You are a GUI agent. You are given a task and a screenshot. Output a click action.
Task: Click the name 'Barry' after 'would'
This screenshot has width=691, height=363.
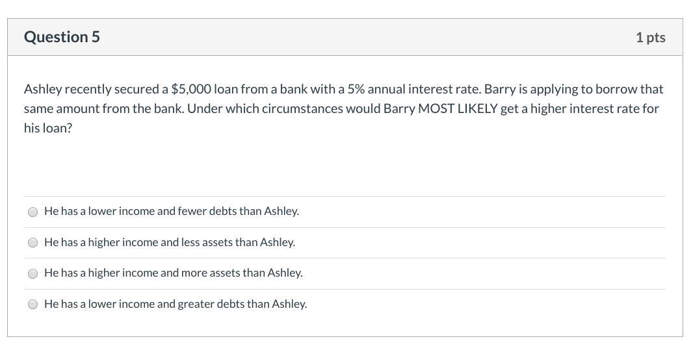[399, 108]
